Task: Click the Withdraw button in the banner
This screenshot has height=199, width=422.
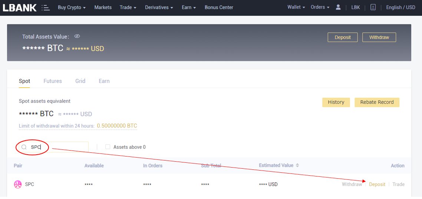Action: point(379,37)
